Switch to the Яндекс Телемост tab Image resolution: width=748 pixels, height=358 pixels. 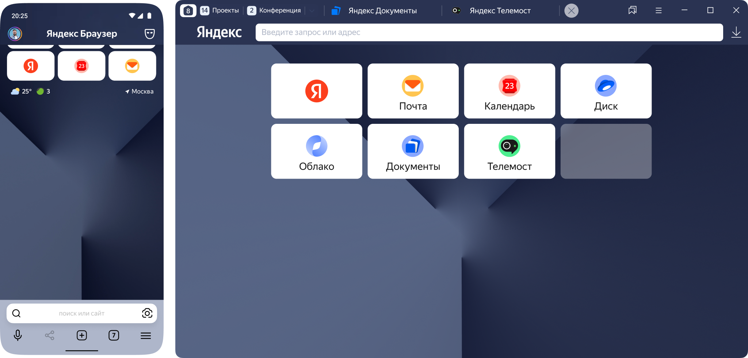click(500, 10)
